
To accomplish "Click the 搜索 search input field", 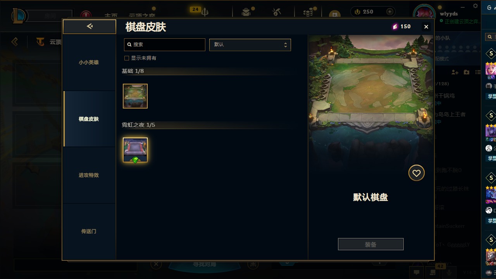I will [165, 45].
